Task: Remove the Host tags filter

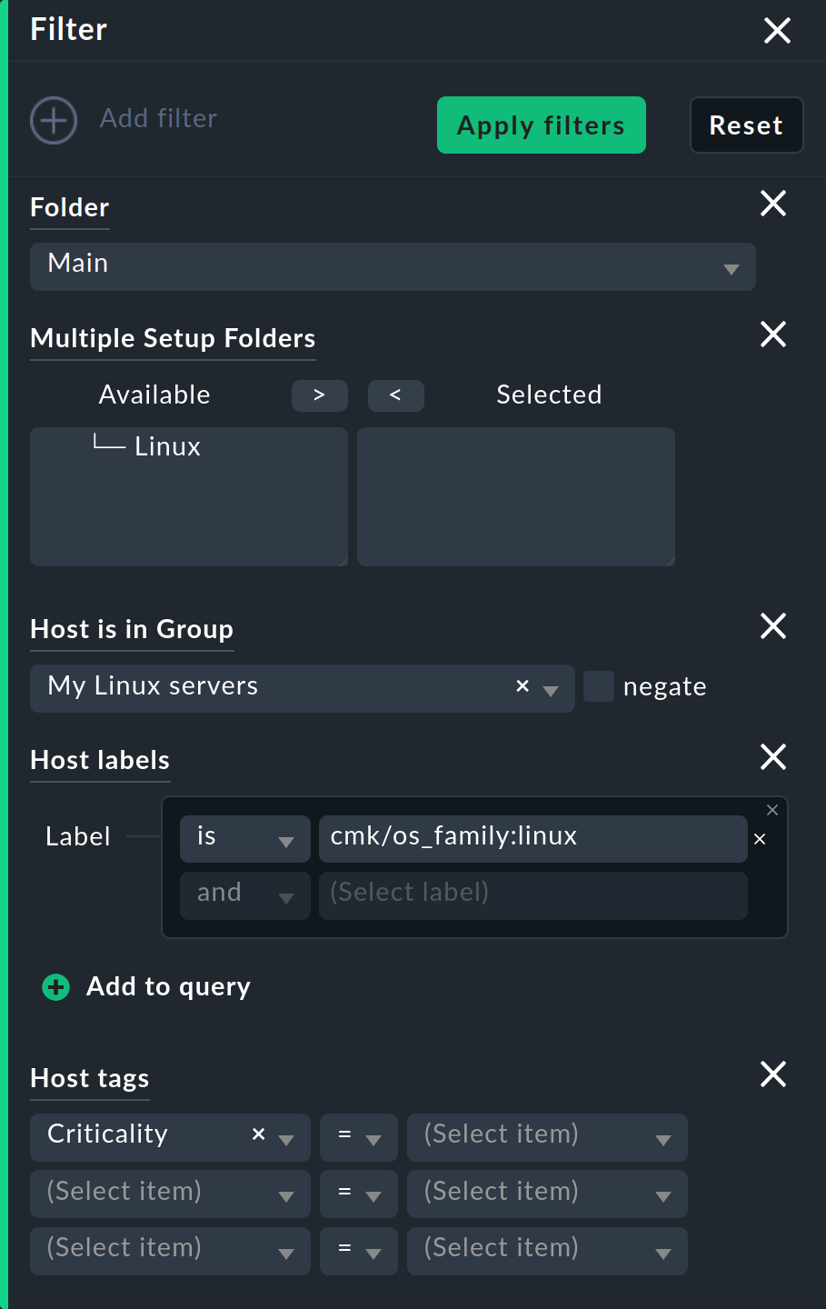Action: click(x=773, y=1074)
